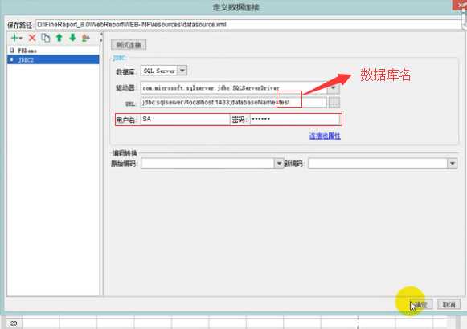Click the URL input field
The image size is (467, 329).
(x=234, y=102)
